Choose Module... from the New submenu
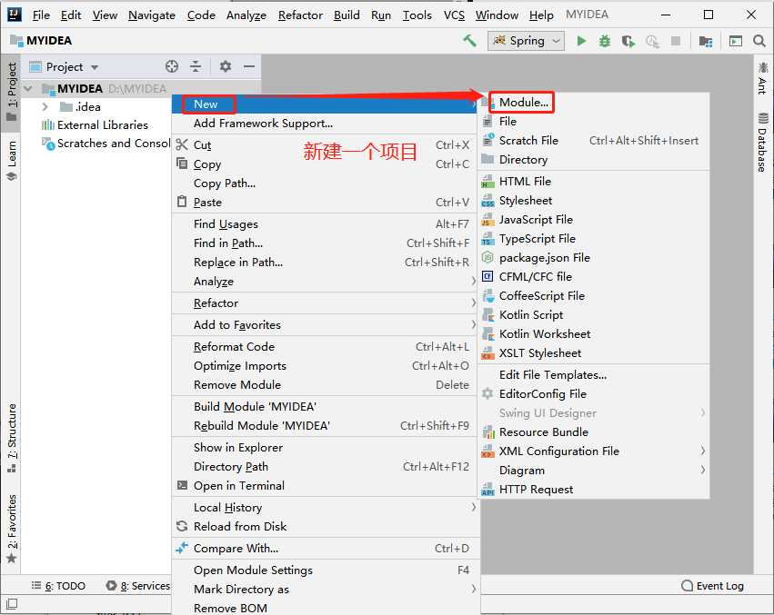Image resolution: width=774 pixels, height=615 pixels. (594, 102)
